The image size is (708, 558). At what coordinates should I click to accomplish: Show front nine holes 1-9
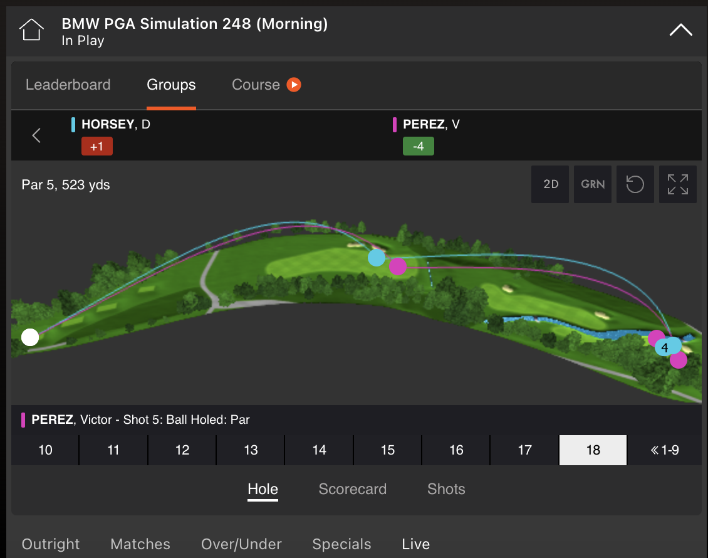[664, 450]
